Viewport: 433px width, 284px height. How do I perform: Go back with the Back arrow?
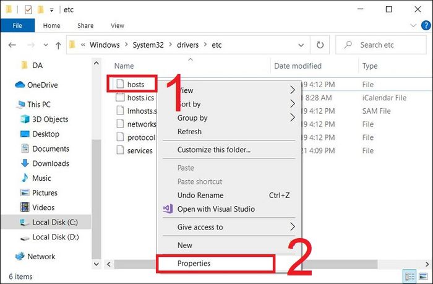pyautogui.click(x=12, y=45)
